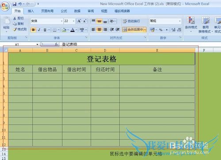Apply fill color with paint bucket
This screenshot has width=221, height=160.
pos(64,30)
